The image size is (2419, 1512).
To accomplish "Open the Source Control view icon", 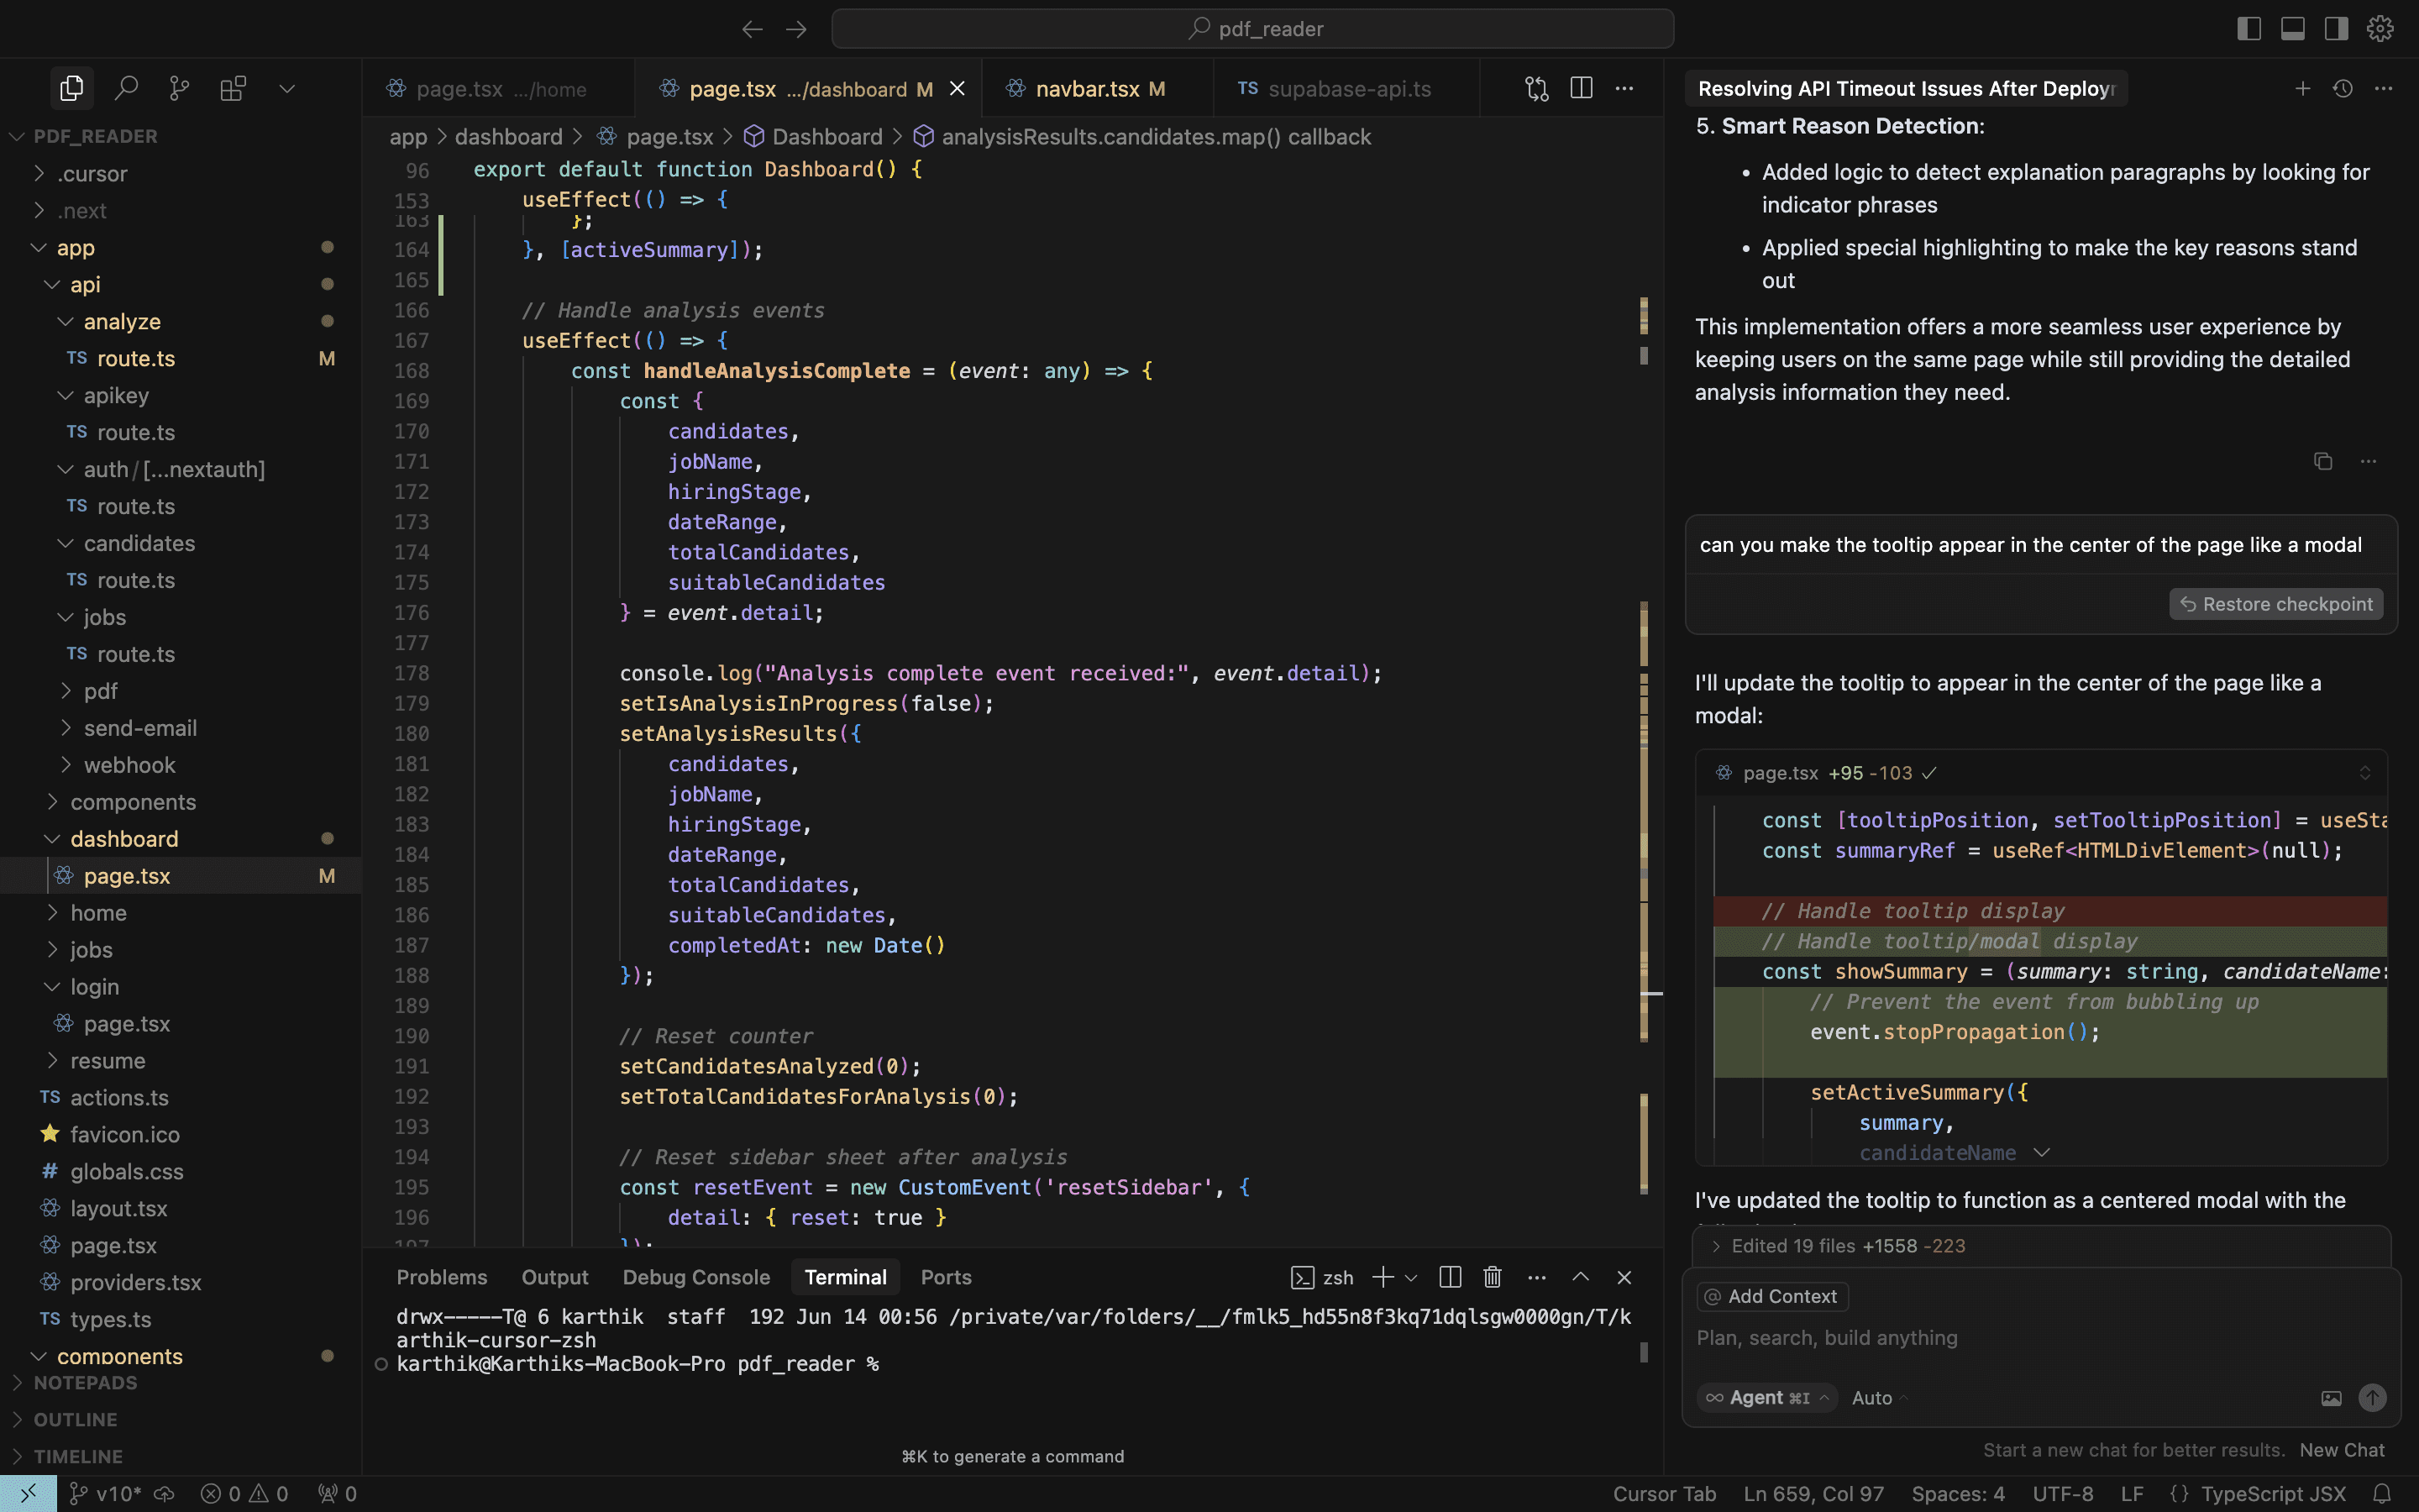I will click(180, 89).
